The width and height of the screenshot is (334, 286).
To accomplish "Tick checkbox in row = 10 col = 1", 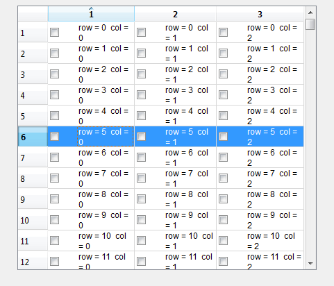I will click(x=141, y=240).
